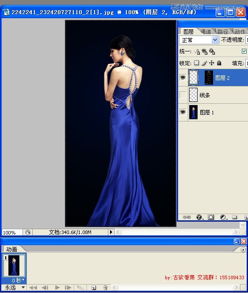
Task: Click the link layers chain icon
Action: pyautogui.click(x=187, y=217)
